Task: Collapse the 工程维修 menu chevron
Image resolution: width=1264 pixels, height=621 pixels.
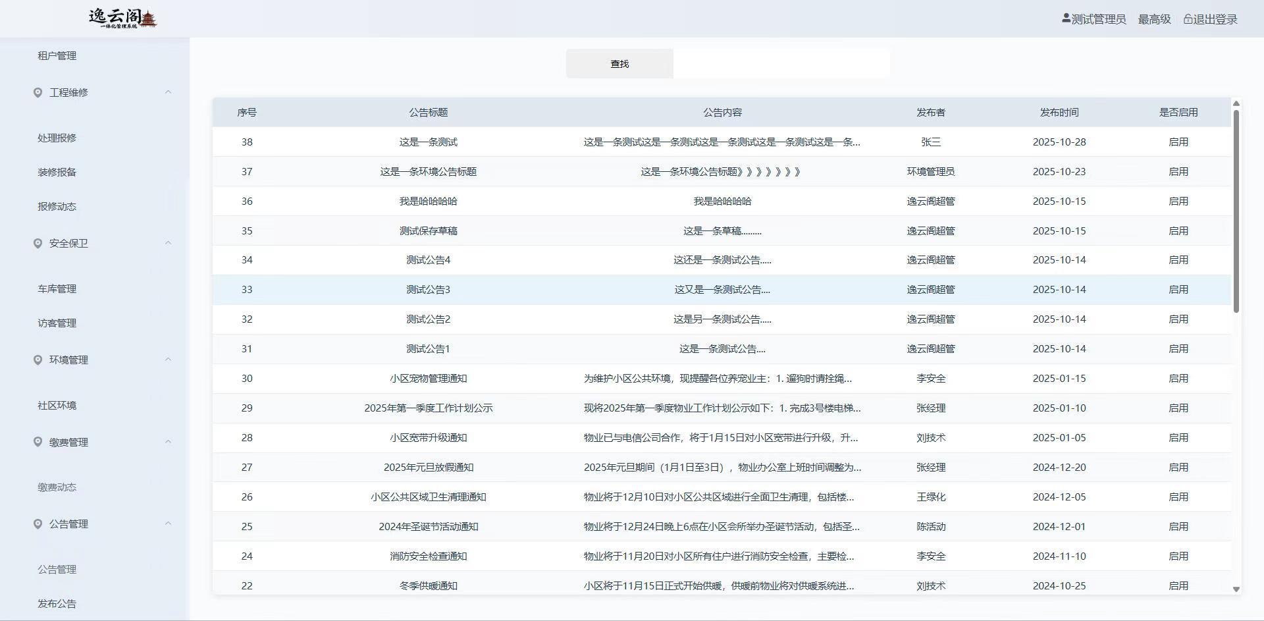Action: coord(168,92)
